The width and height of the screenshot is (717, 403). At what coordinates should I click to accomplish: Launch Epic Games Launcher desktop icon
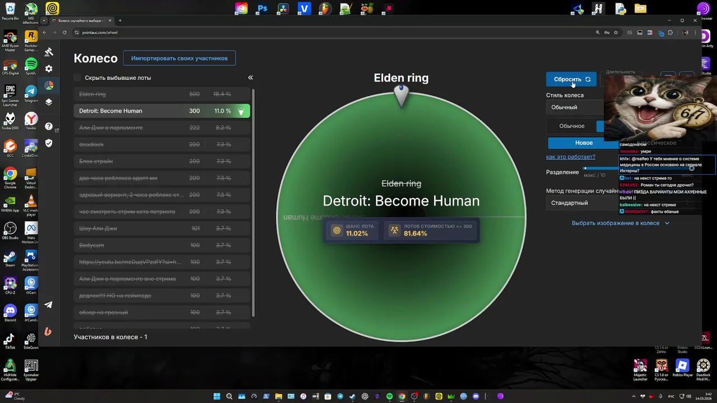click(x=10, y=96)
